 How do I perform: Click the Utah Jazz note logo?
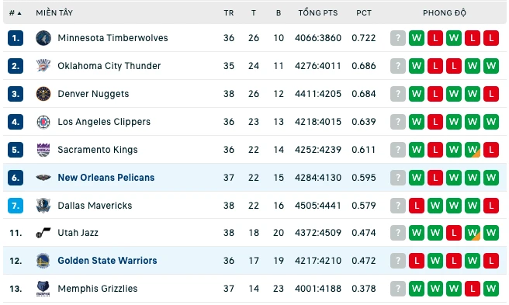click(43, 233)
